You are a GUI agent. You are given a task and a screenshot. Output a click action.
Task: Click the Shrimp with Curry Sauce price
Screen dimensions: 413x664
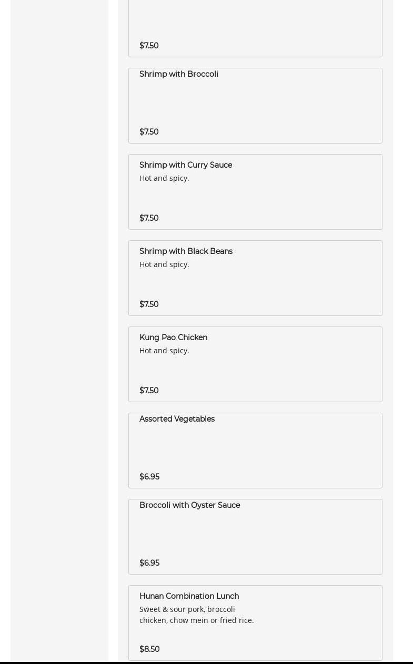click(x=149, y=218)
